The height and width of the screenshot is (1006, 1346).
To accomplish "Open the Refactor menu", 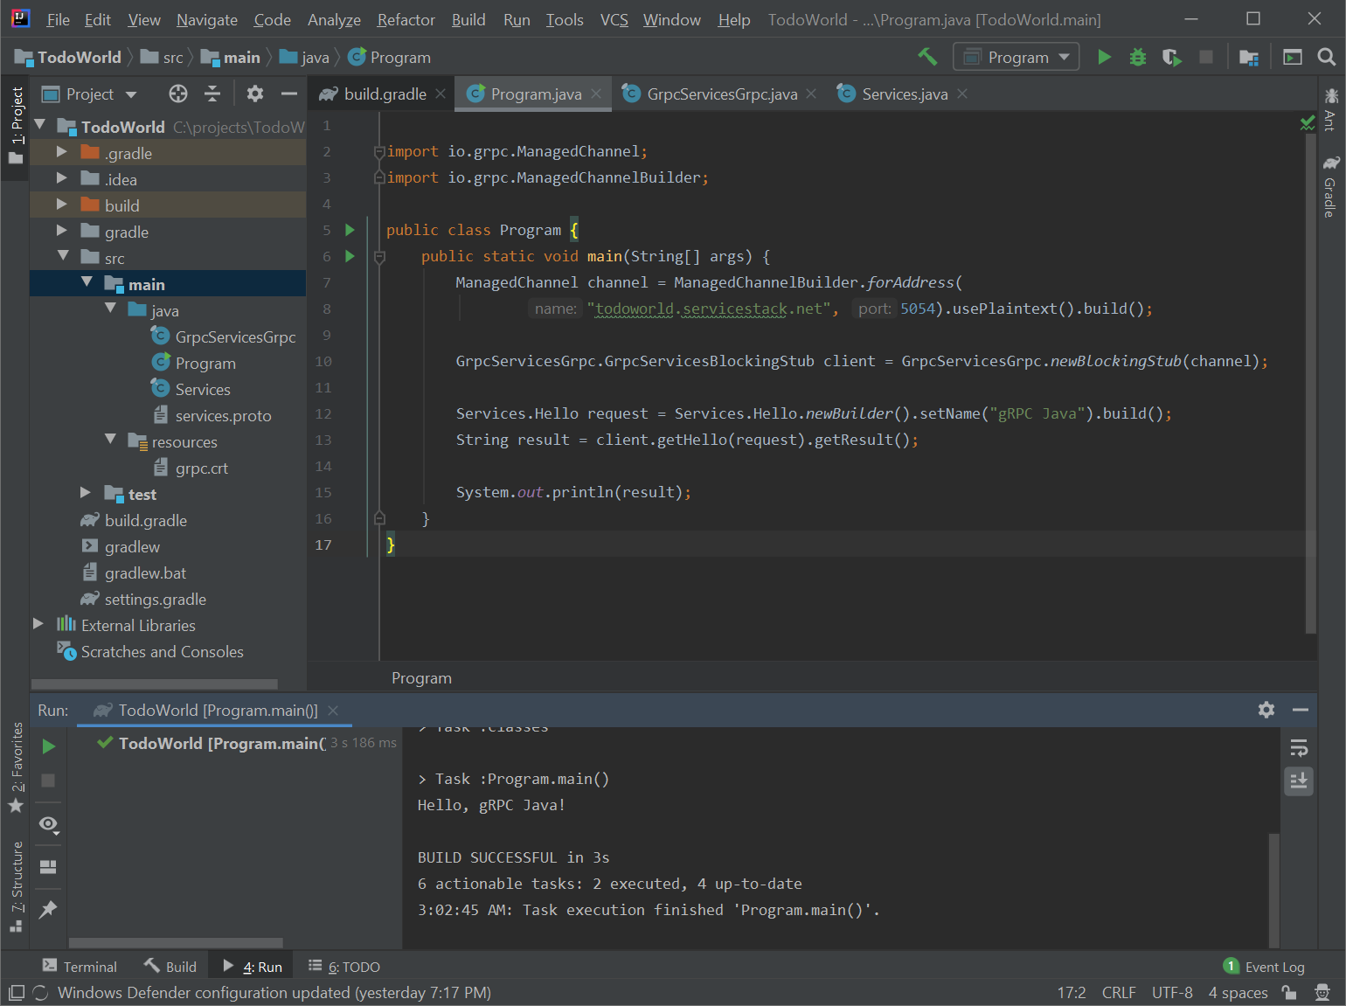I will (x=406, y=19).
